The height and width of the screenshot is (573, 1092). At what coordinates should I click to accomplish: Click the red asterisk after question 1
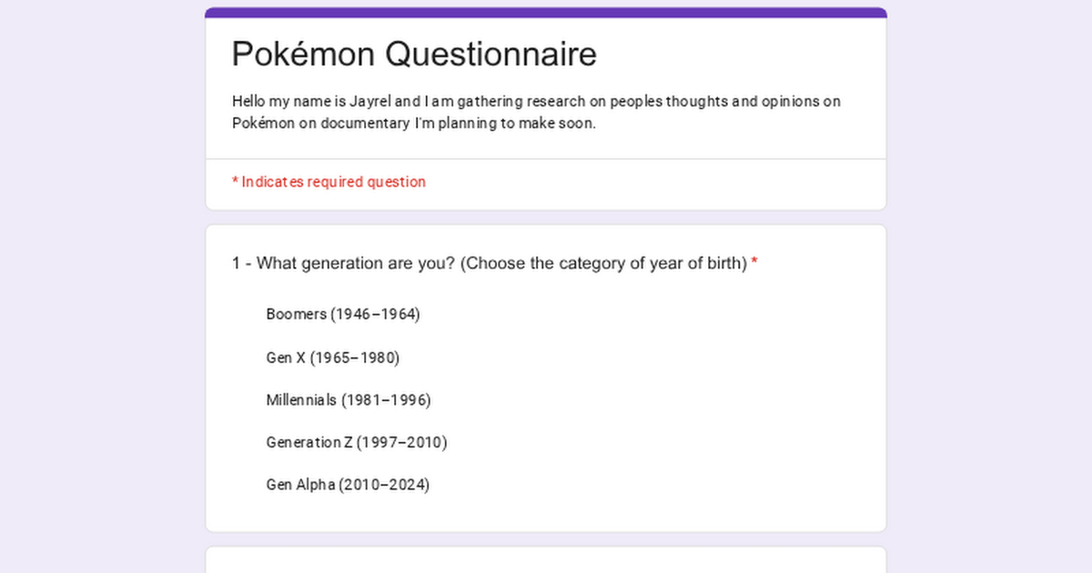[x=754, y=263]
